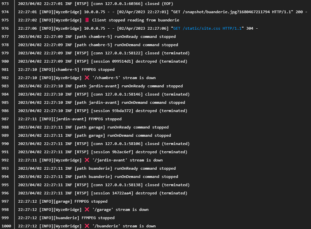Click the path garage runOnReady command stopped line
311x229 pixels.
(x=93, y=127)
